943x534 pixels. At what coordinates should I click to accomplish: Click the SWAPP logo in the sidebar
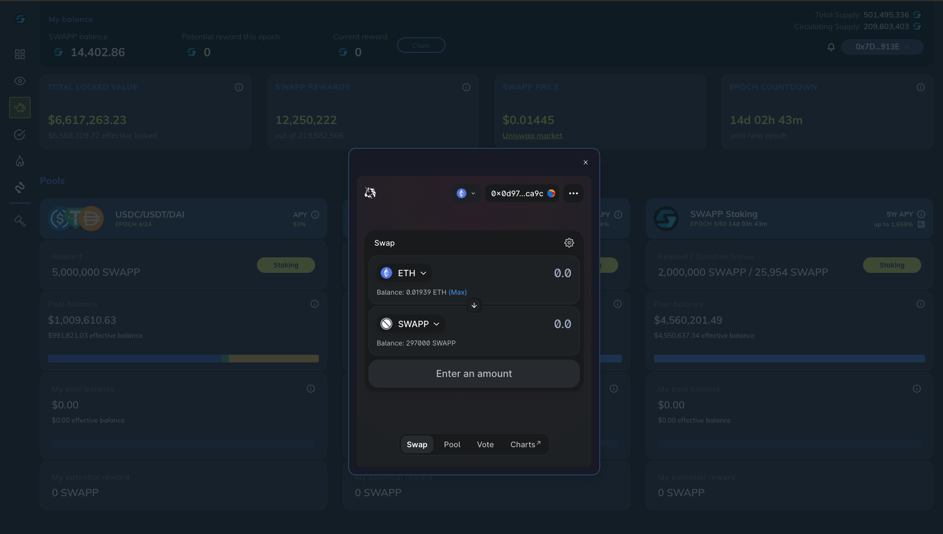pos(20,19)
